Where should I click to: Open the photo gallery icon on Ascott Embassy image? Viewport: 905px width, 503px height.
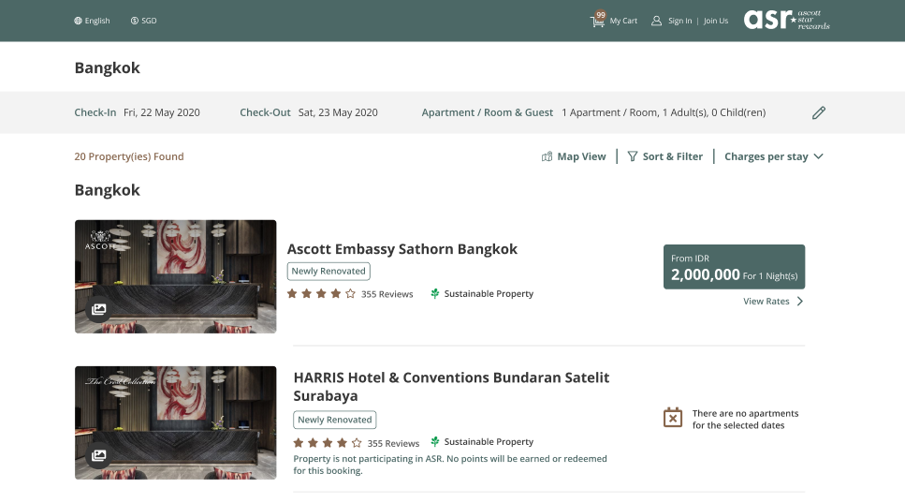pos(99,309)
